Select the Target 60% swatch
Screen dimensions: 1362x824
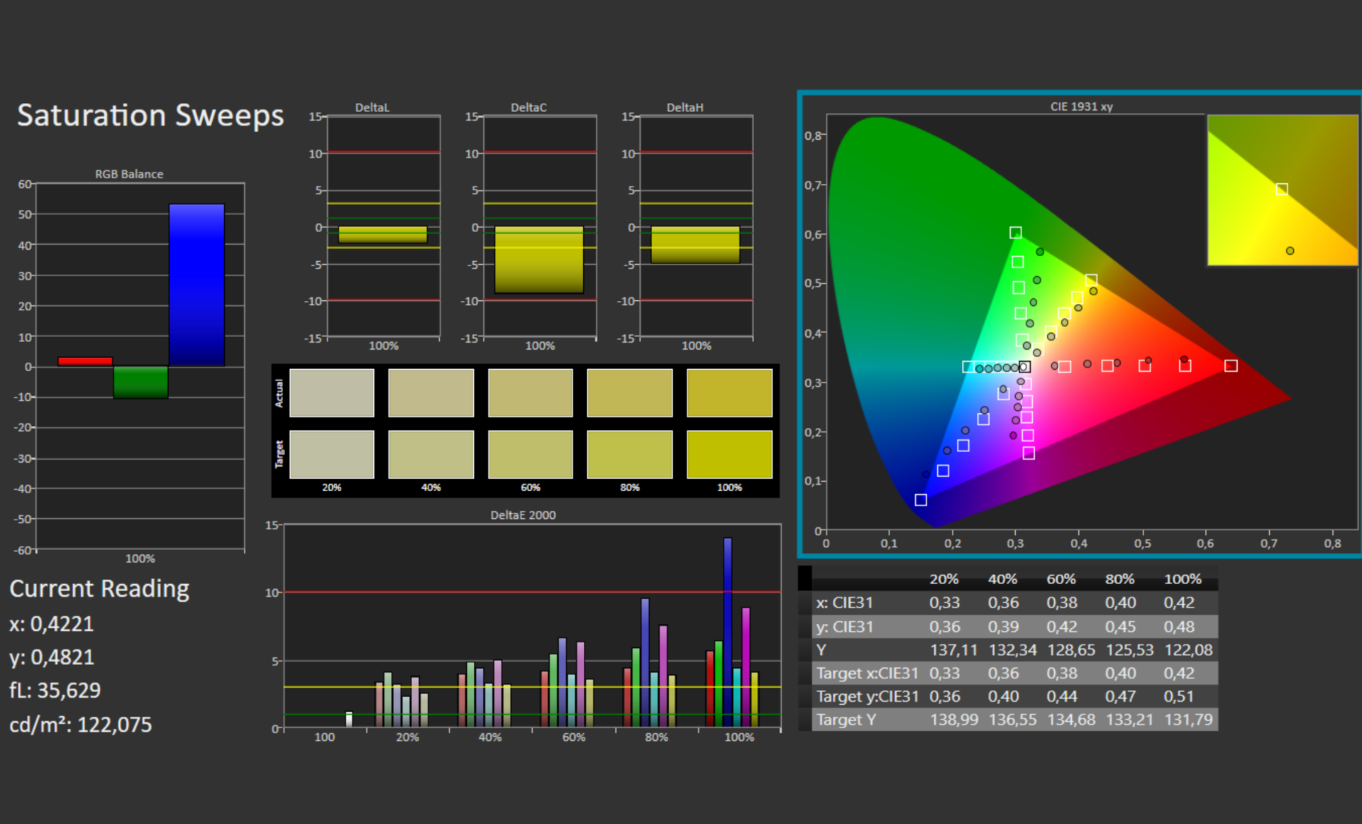coord(530,454)
